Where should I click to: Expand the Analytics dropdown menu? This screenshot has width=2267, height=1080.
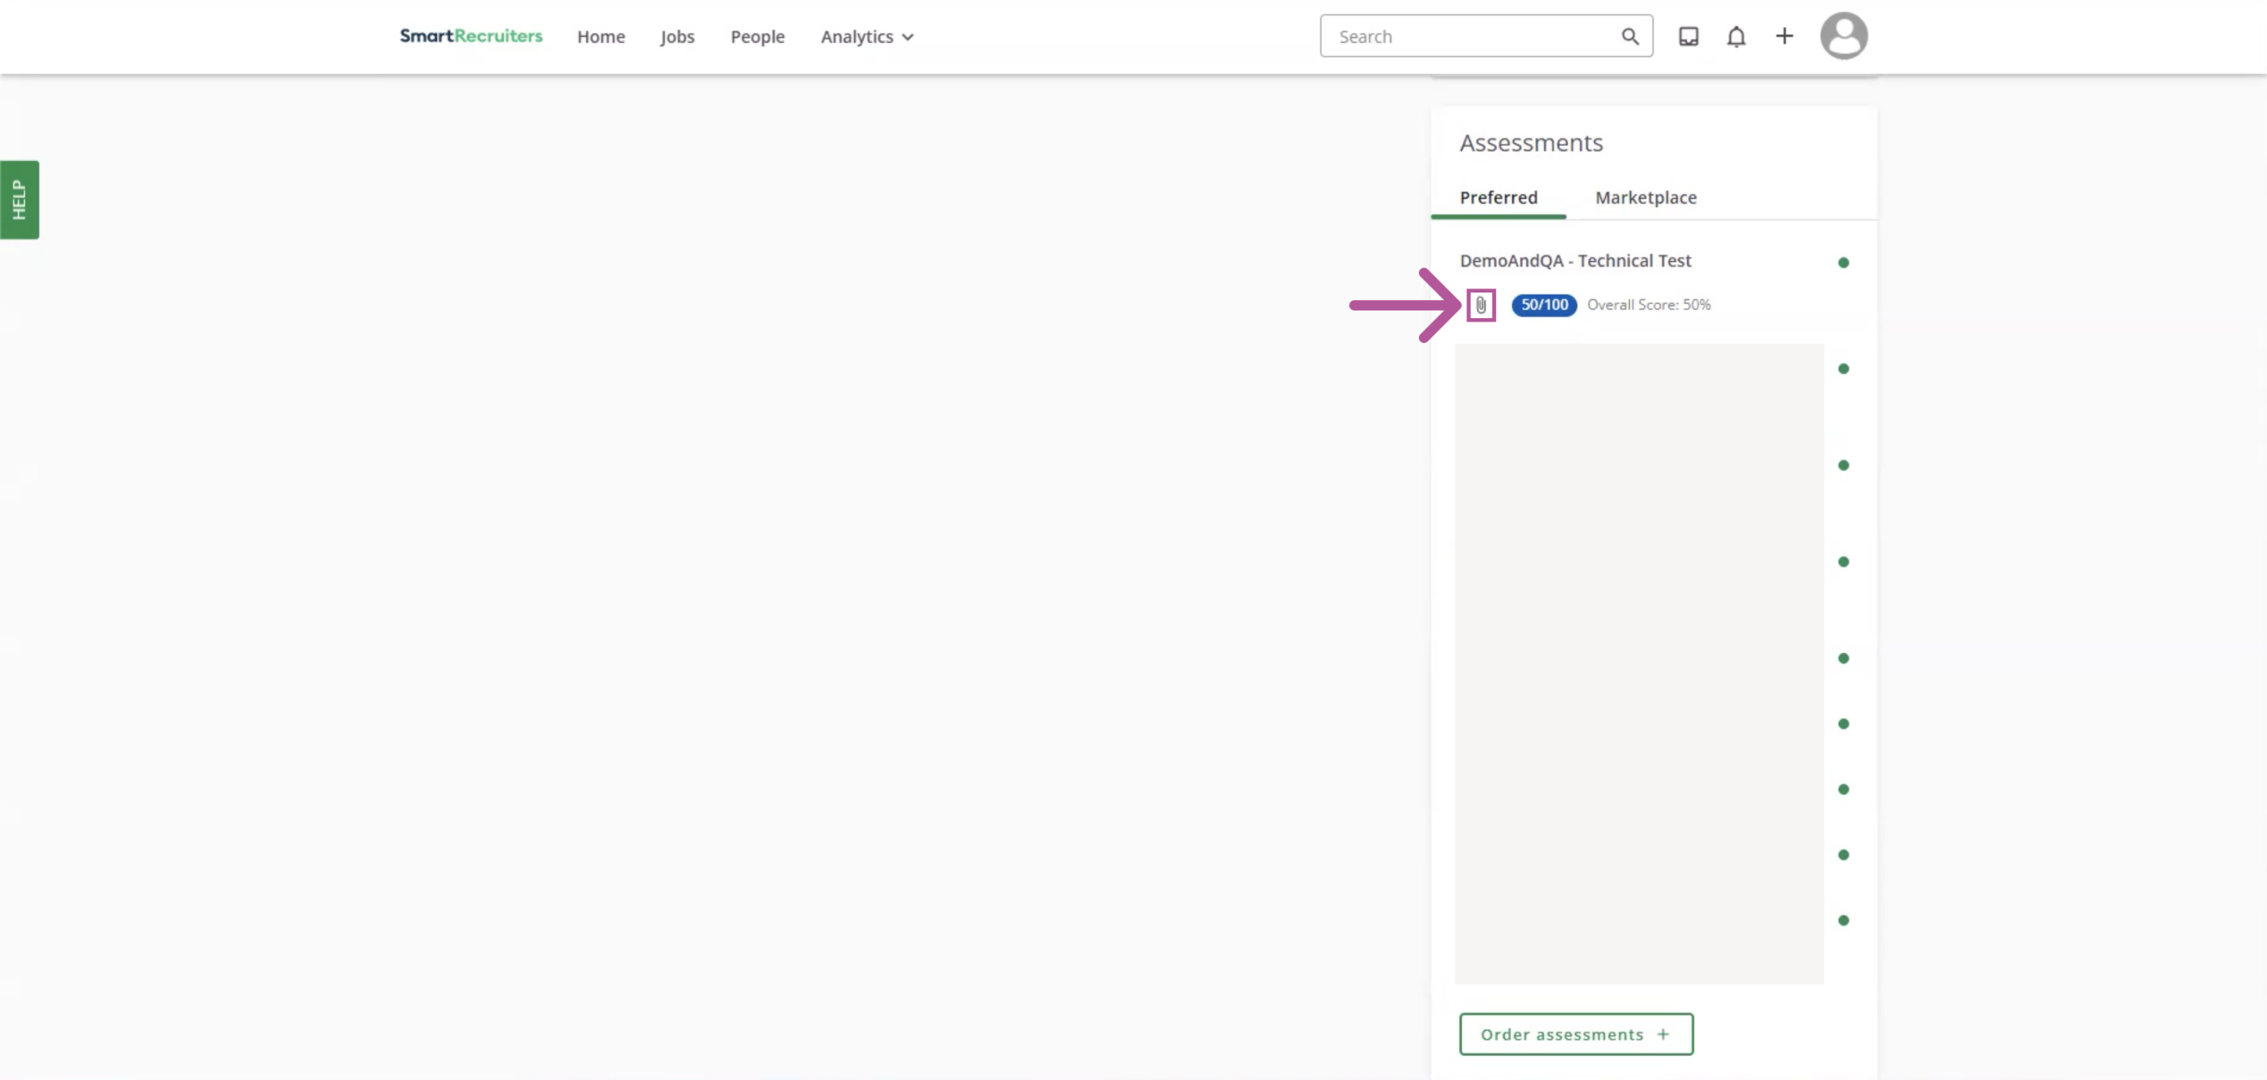coord(867,37)
